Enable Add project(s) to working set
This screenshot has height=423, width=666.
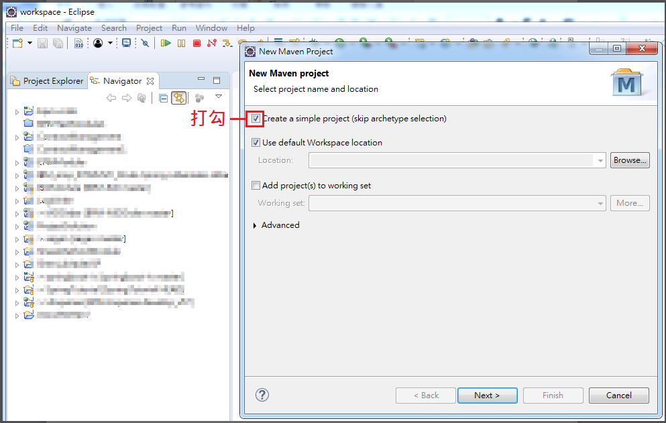[x=256, y=185]
